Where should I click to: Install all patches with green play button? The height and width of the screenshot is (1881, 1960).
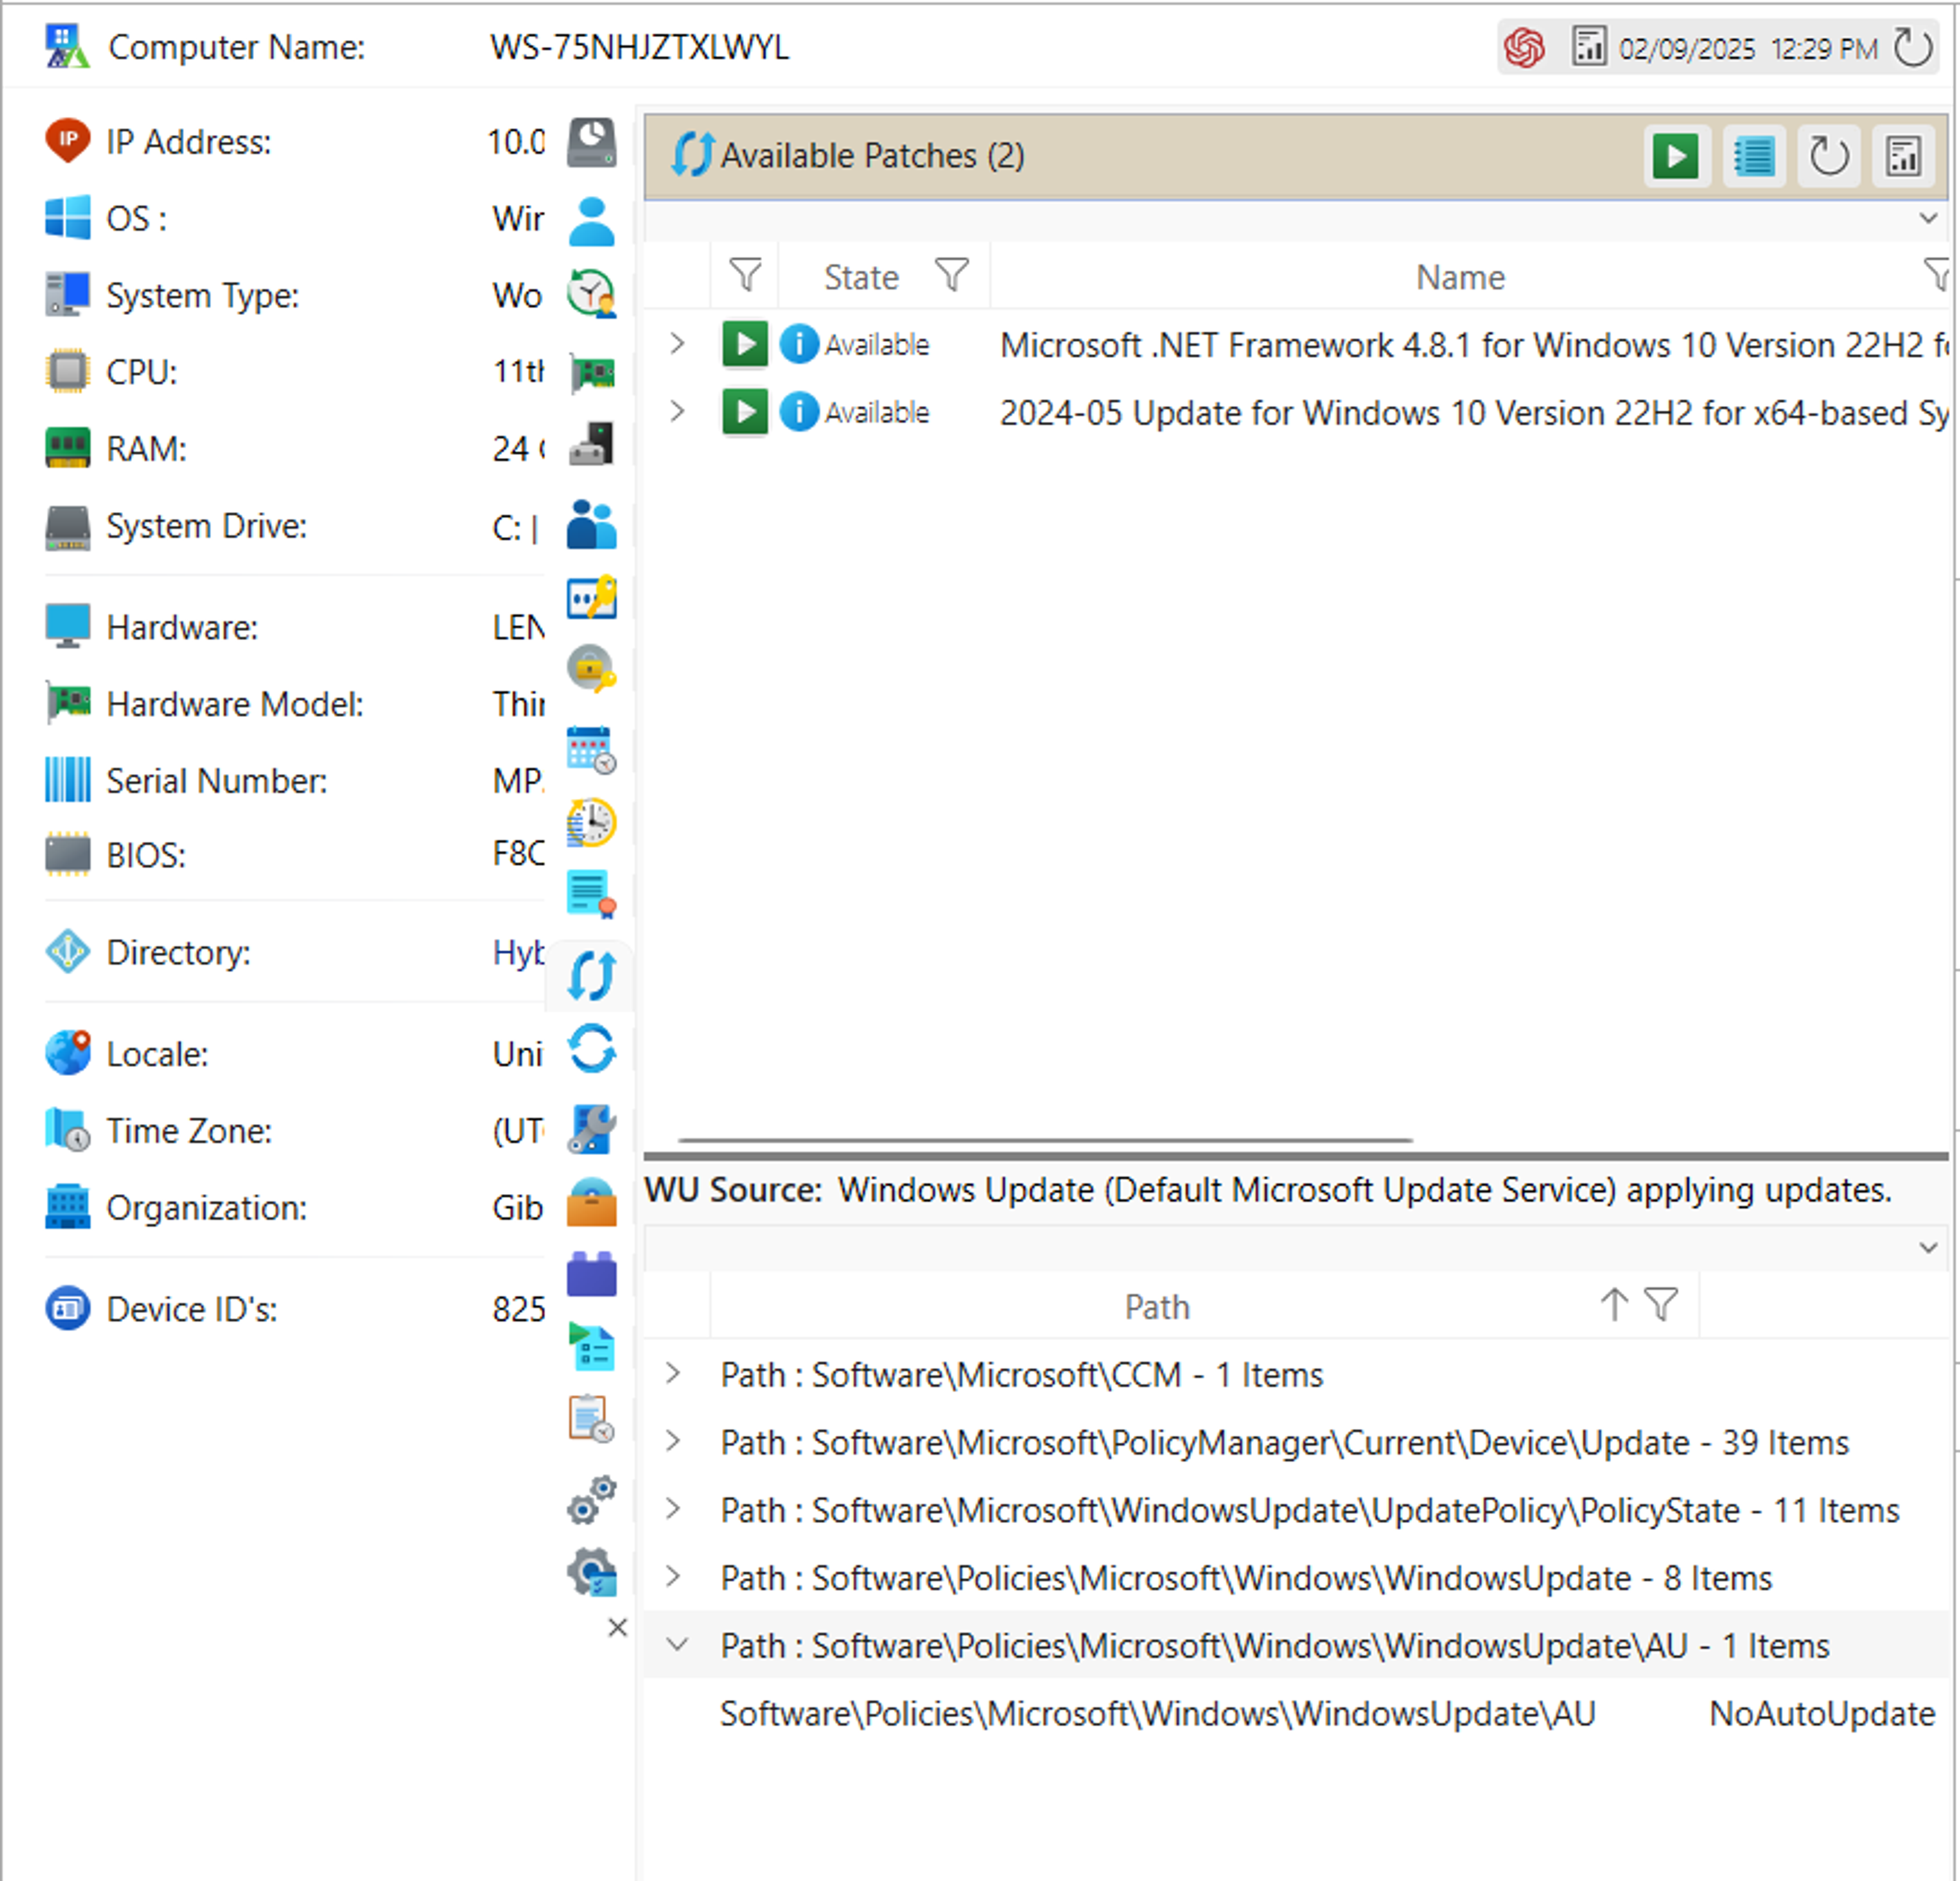(1676, 156)
